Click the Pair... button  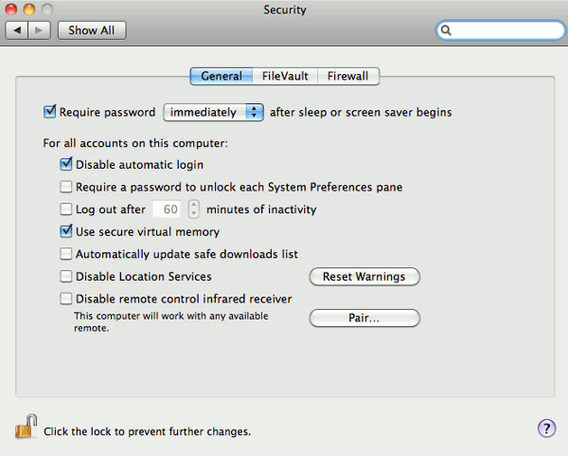pos(364,319)
